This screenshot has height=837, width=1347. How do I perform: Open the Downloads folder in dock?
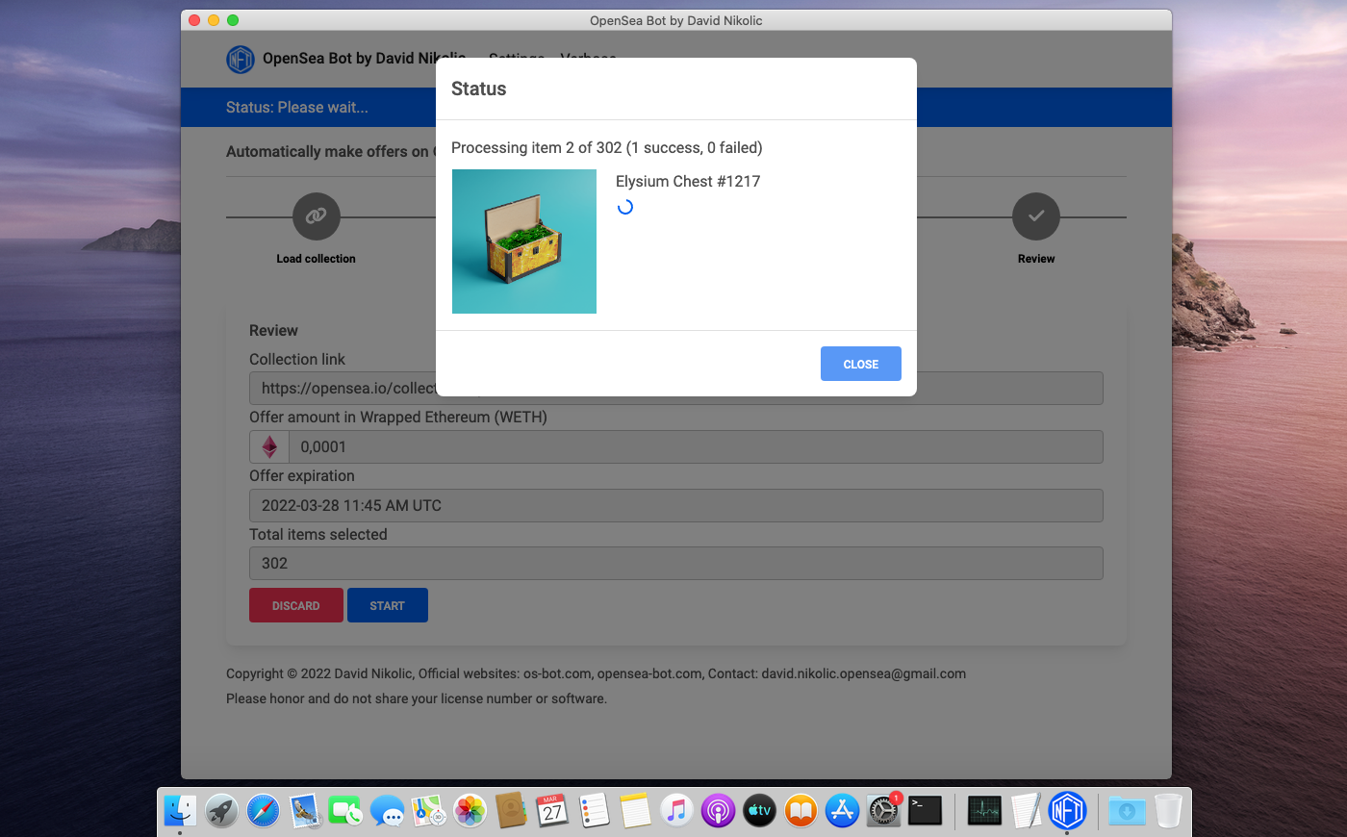click(x=1127, y=811)
